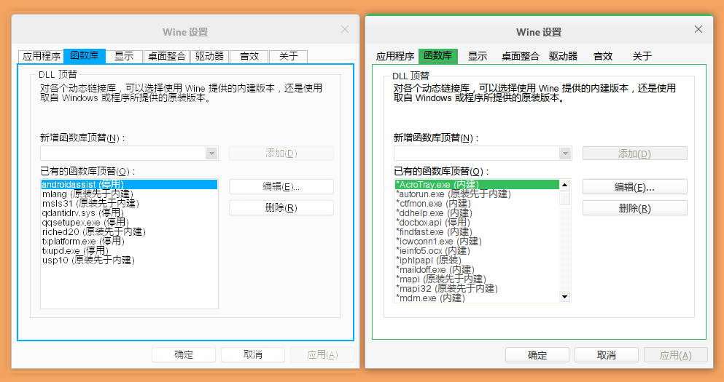Switch to 音效 tab in right window
The width and height of the screenshot is (724, 382).
point(603,57)
